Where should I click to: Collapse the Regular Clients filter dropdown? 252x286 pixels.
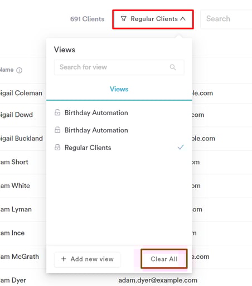click(153, 19)
